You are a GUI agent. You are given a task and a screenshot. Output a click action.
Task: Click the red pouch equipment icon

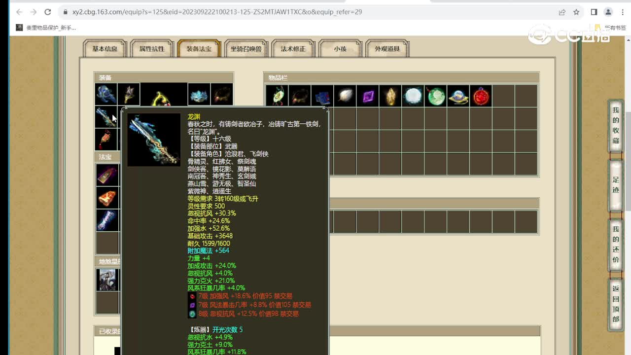click(106, 140)
